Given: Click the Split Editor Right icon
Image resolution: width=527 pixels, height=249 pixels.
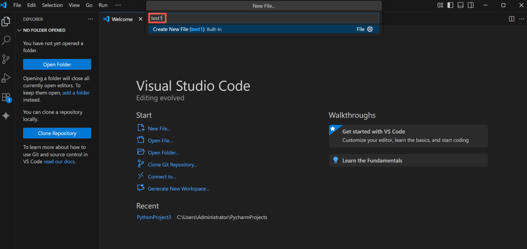Looking at the screenshot, I should pyautogui.click(x=511, y=19).
